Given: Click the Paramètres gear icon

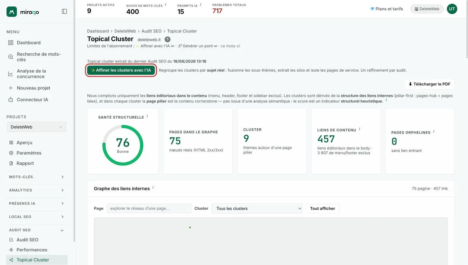Looking at the screenshot, I should click(x=11, y=153).
